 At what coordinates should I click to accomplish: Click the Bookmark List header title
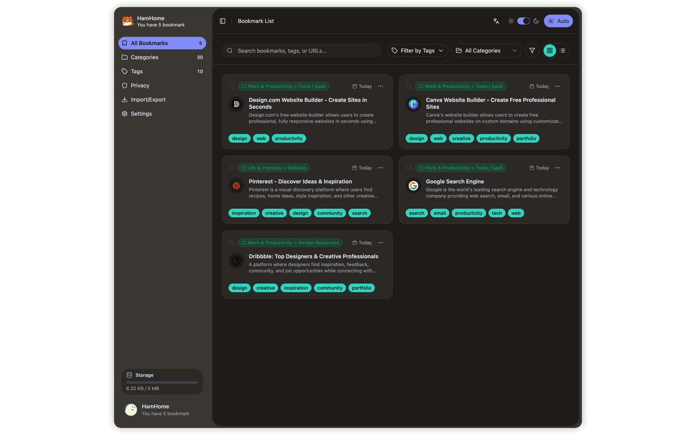pos(256,21)
